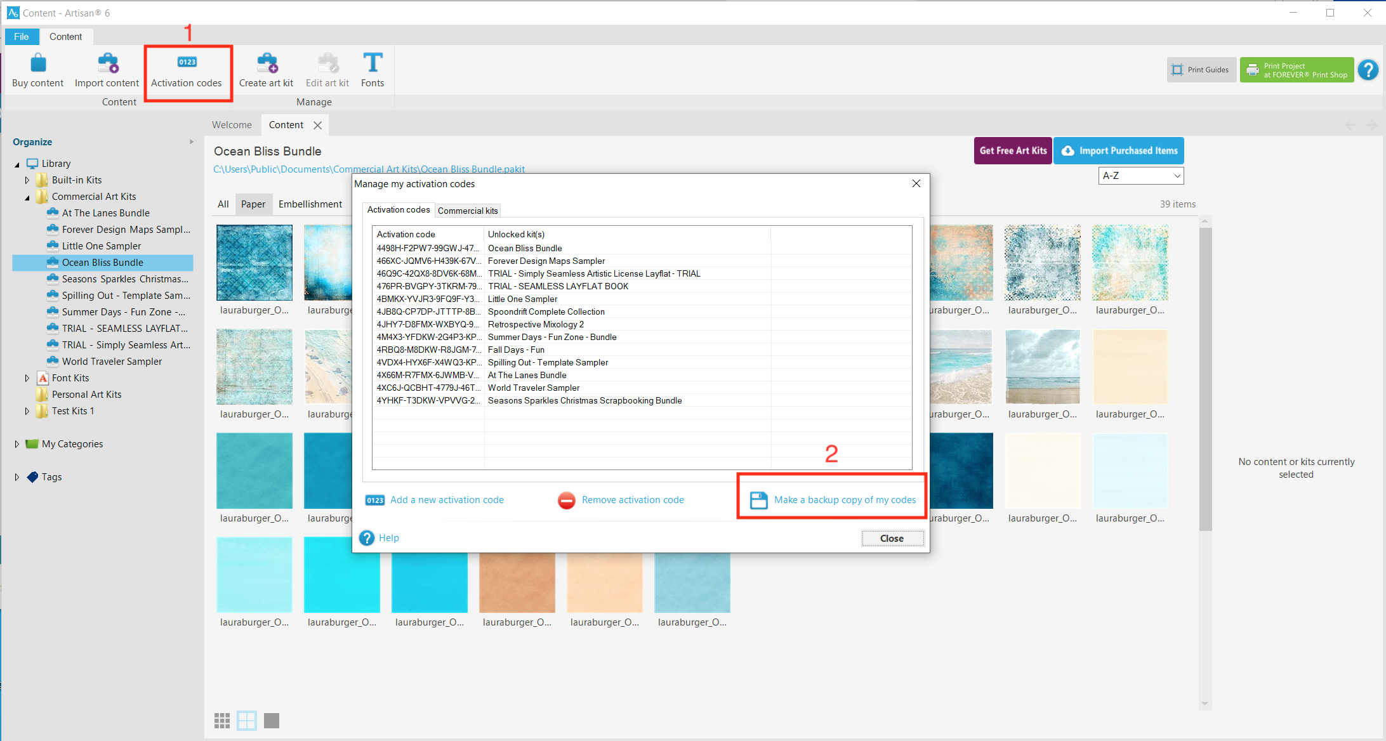This screenshot has width=1386, height=741.
Task: Select the Content ribbon tab
Action: [x=66, y=37]
